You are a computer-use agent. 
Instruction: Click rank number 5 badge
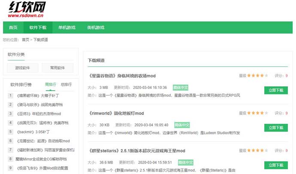click(10, 131)
